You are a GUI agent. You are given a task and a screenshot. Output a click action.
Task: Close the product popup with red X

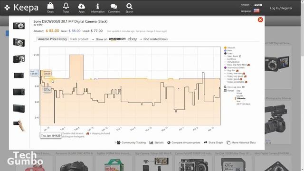click(x=260, y=19)
